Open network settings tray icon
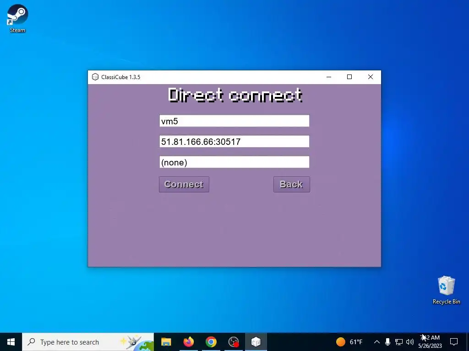 click(399, 342)
